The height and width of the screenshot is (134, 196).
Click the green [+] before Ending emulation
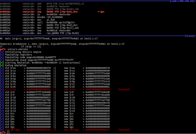coord(2,65)
